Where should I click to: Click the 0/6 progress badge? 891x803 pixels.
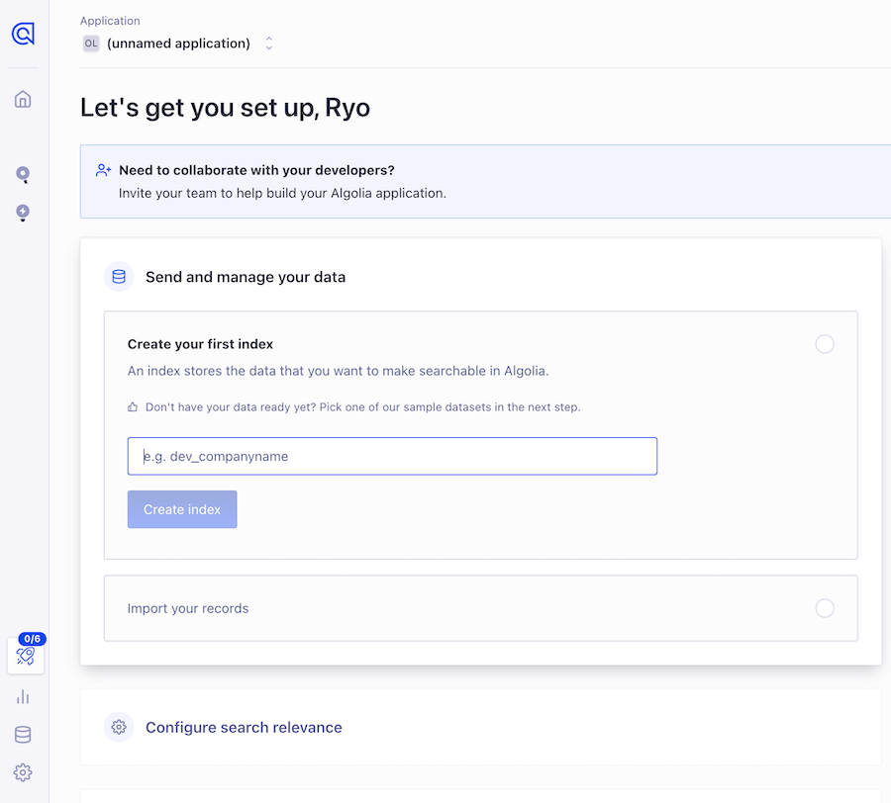point(33,639)
